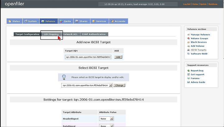Open the Volume Groups link
This screenshot has height=127, width=224.
[x=199, y=38]
